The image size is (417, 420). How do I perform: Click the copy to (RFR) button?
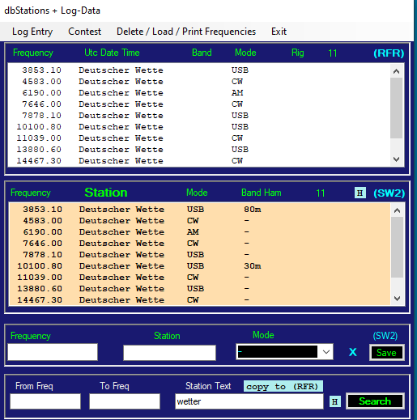[283, 386]
